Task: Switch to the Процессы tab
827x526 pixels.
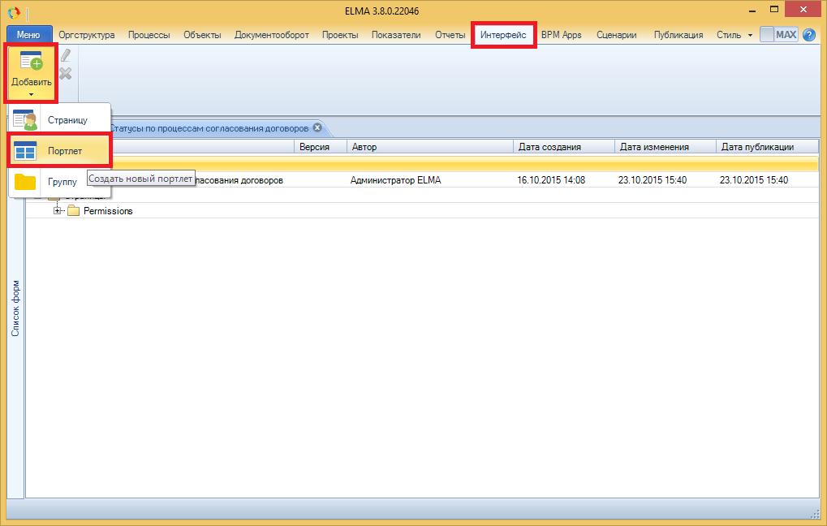Action: [149, 35]
